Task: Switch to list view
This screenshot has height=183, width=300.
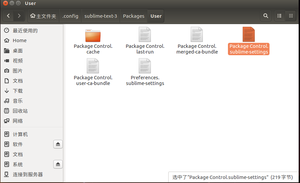Action: 279,16
